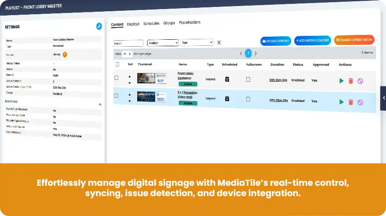
Task: Click the Active badge under Front Lobby Container
Action: pos(188,84)
